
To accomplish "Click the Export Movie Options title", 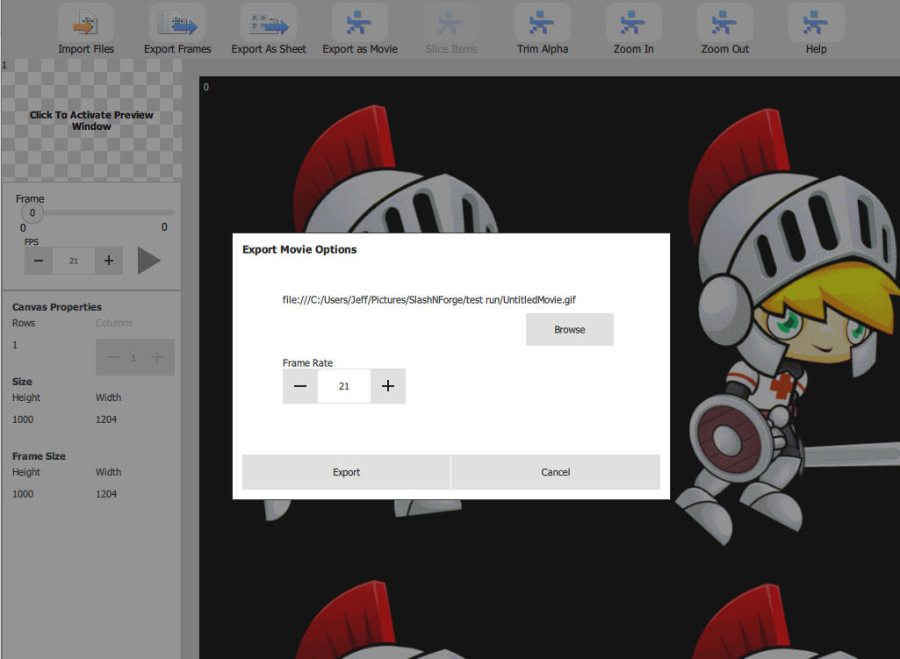I will pos(299,249).
